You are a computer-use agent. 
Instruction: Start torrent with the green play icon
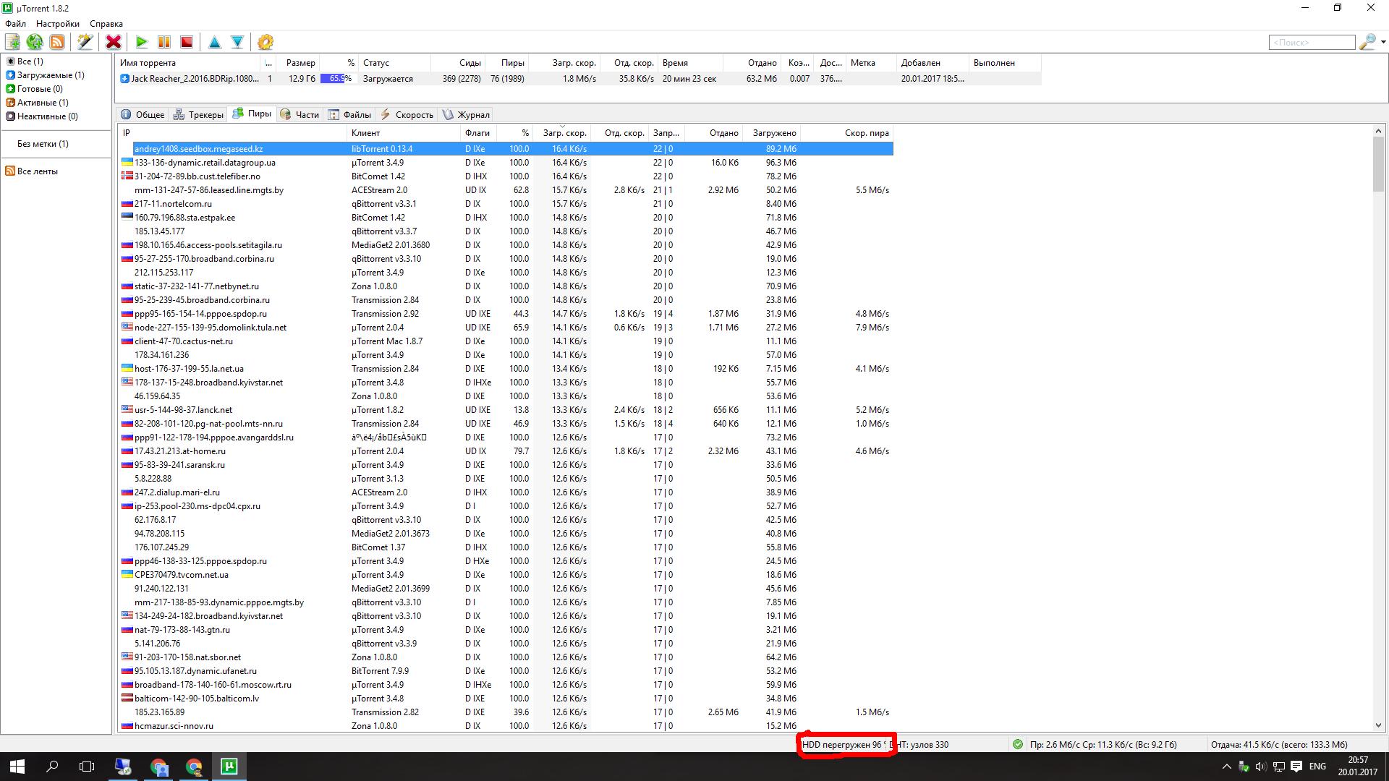pos(142,42)
